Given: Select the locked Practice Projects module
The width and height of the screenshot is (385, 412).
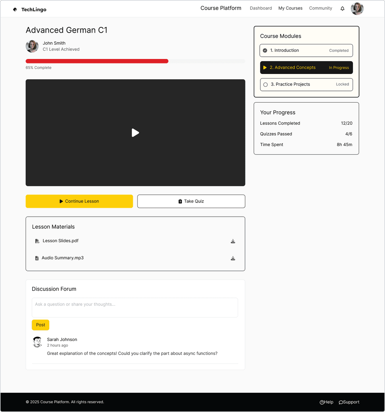Looking at the screenshot, I should tap(306, 85).
